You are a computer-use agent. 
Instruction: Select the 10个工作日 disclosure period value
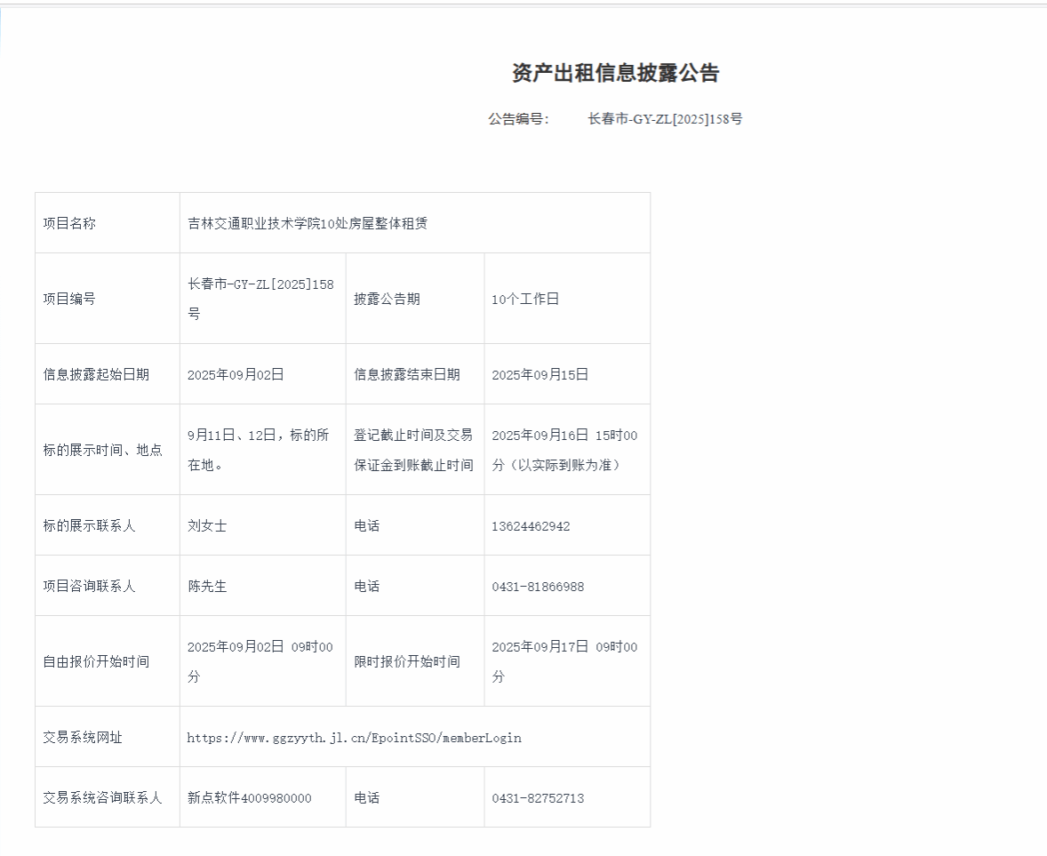coord(525,300)
